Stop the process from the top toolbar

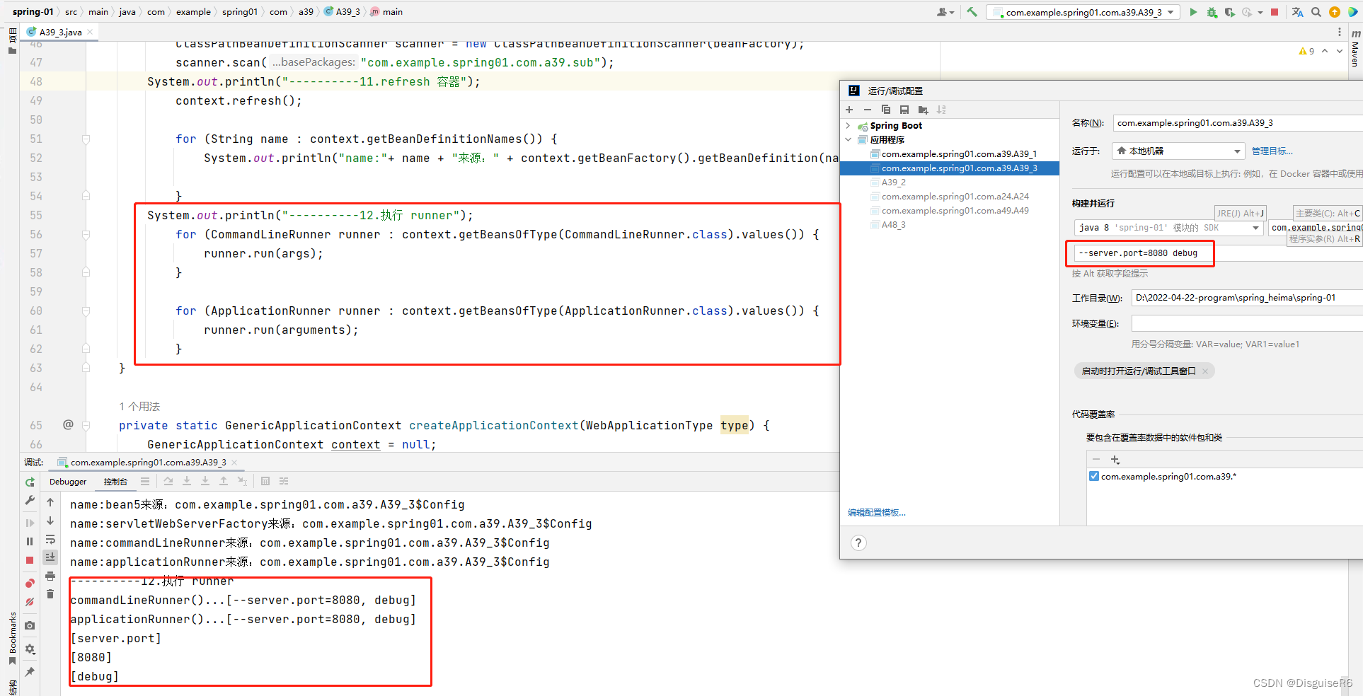pos(1275,12)
